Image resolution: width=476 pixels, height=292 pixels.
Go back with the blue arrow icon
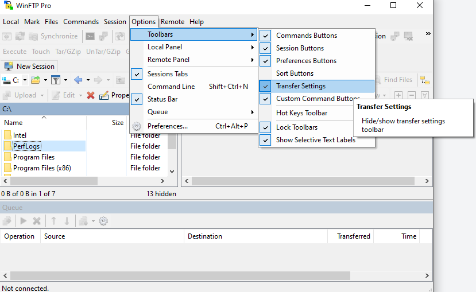(x=78, y=80)
